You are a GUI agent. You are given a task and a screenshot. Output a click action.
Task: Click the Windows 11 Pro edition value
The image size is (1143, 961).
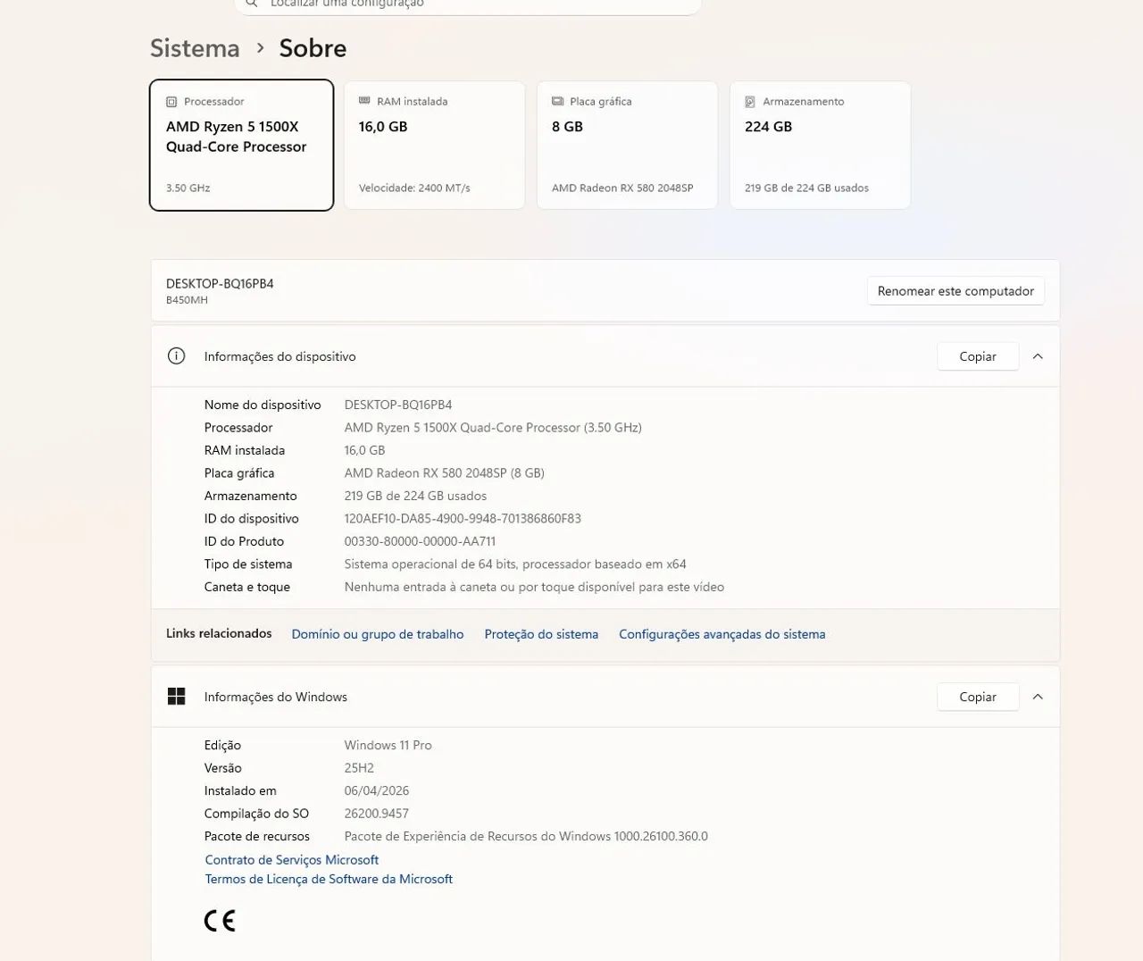[x=388, y=745]
